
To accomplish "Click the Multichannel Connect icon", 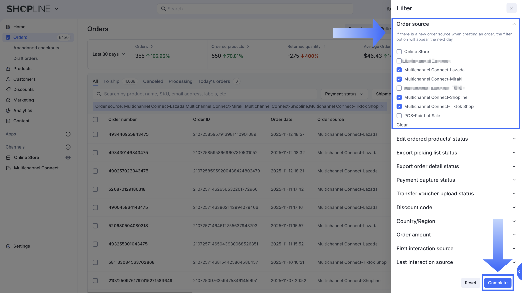I will 8,168.
